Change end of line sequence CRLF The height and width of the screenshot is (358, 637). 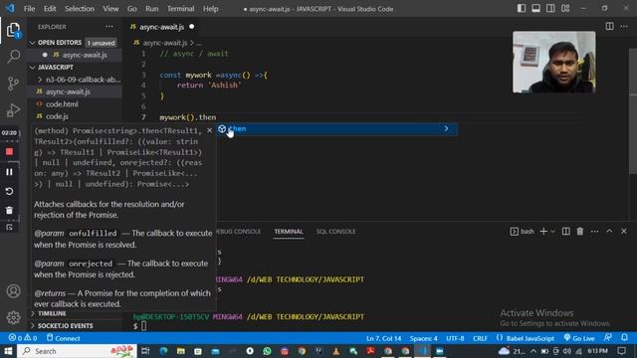click(x=480, y=338)
